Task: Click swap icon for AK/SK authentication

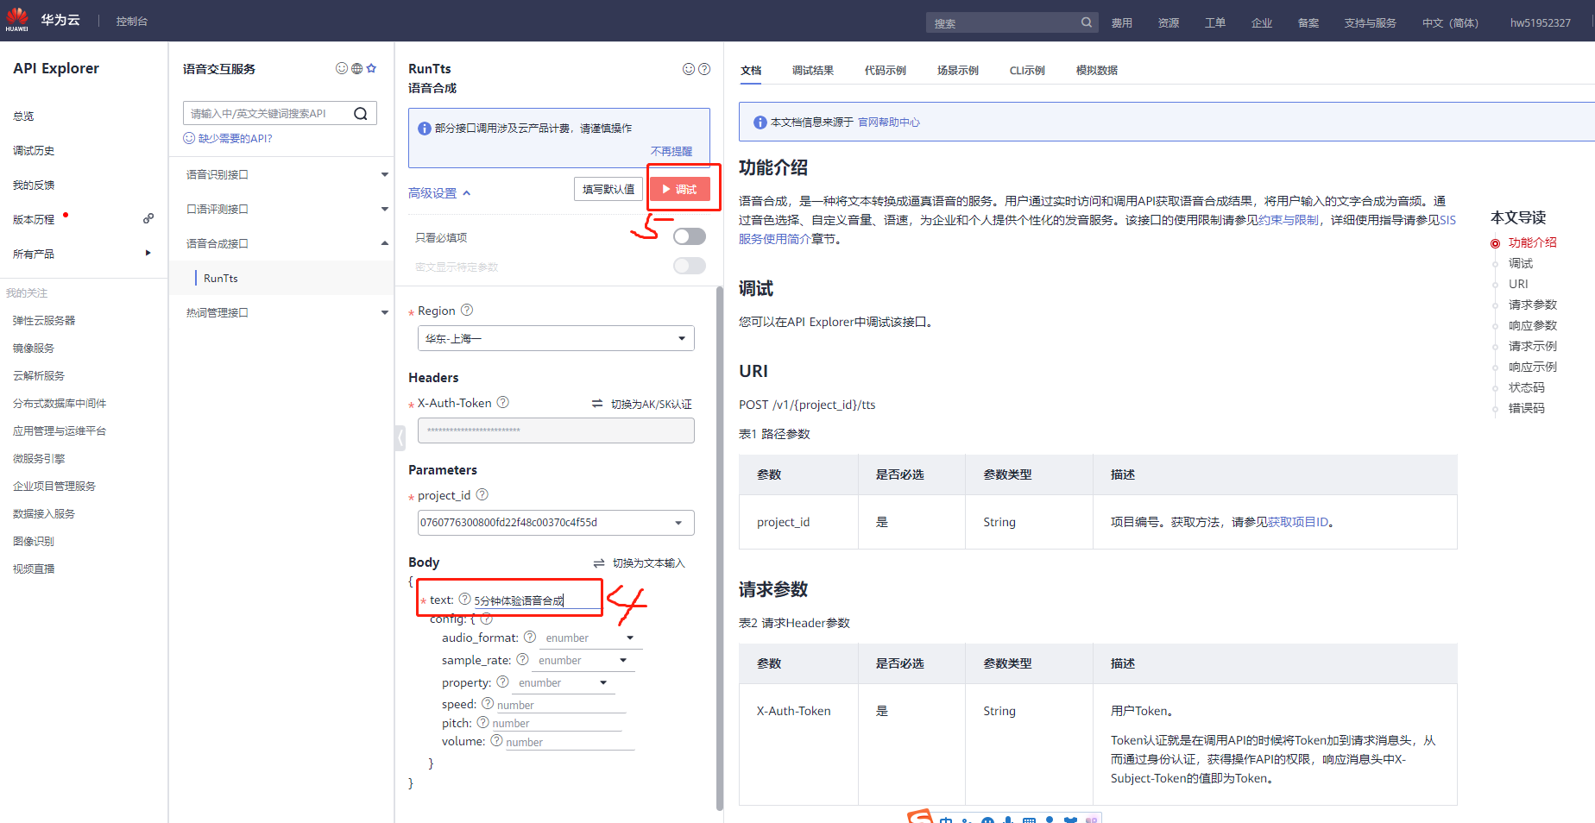Action: (597, 404)
